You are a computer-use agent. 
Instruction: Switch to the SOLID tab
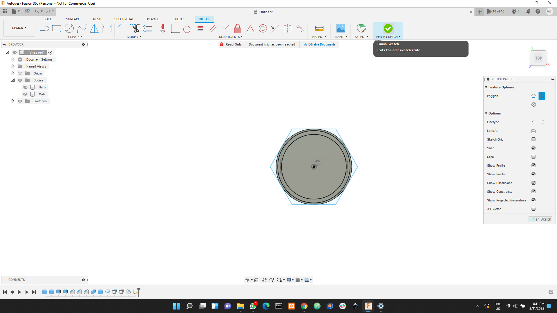(47, 19)
